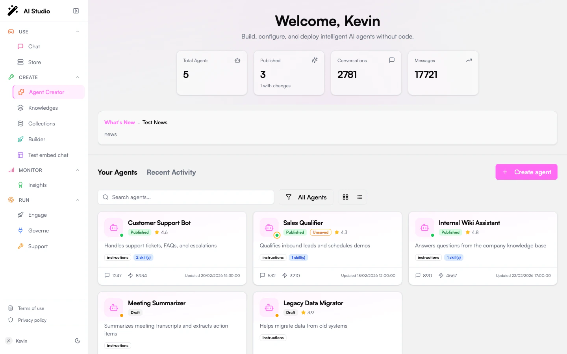Switch to Recent Activity tab
Screen dimensions: 567x354
(x=171, y=172)
